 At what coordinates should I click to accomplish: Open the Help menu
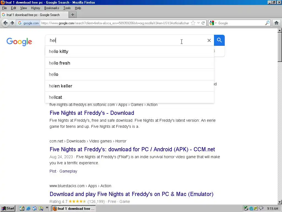[x=78, y=8]
